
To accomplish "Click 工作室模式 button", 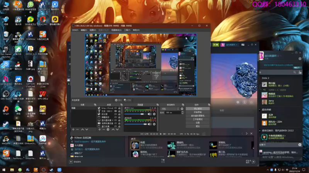I will 198,119.
